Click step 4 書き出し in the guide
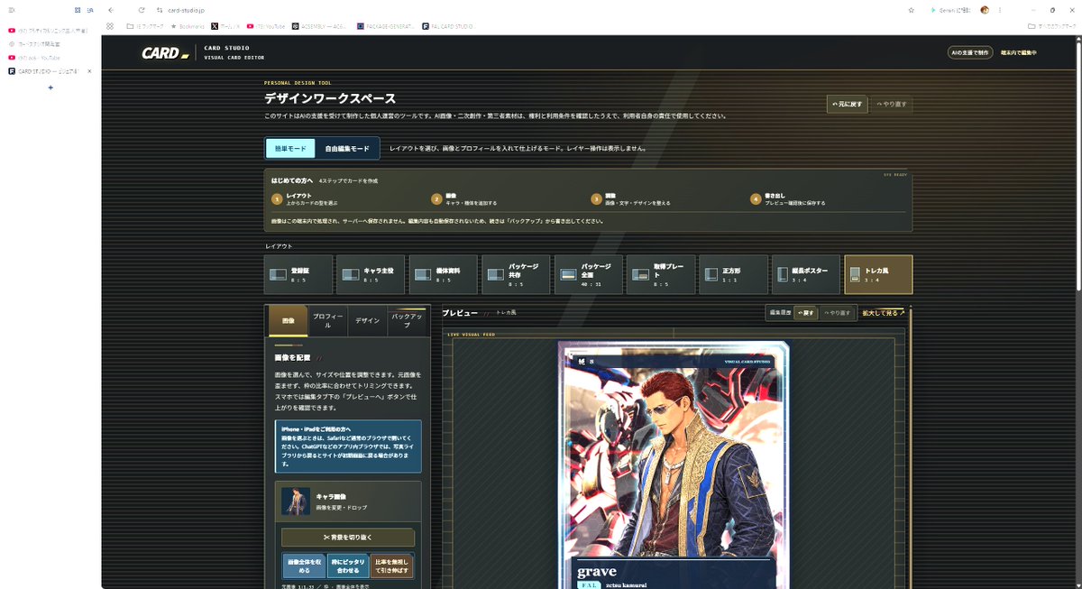This screenshot has height=589, width=1082. click(x=789, y=199)
